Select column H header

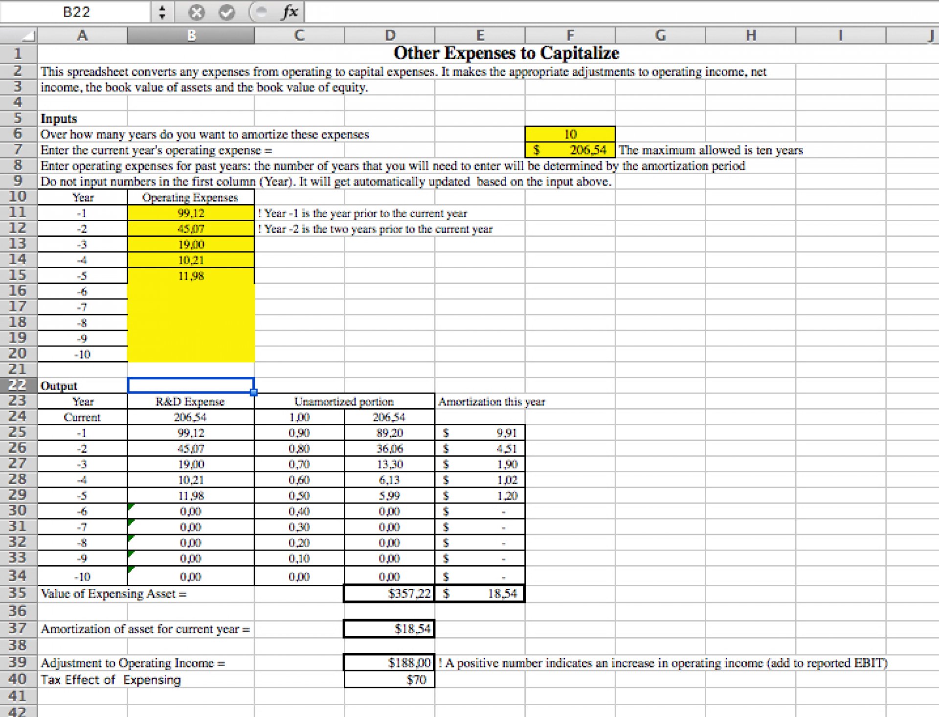(x=751, y=36)
